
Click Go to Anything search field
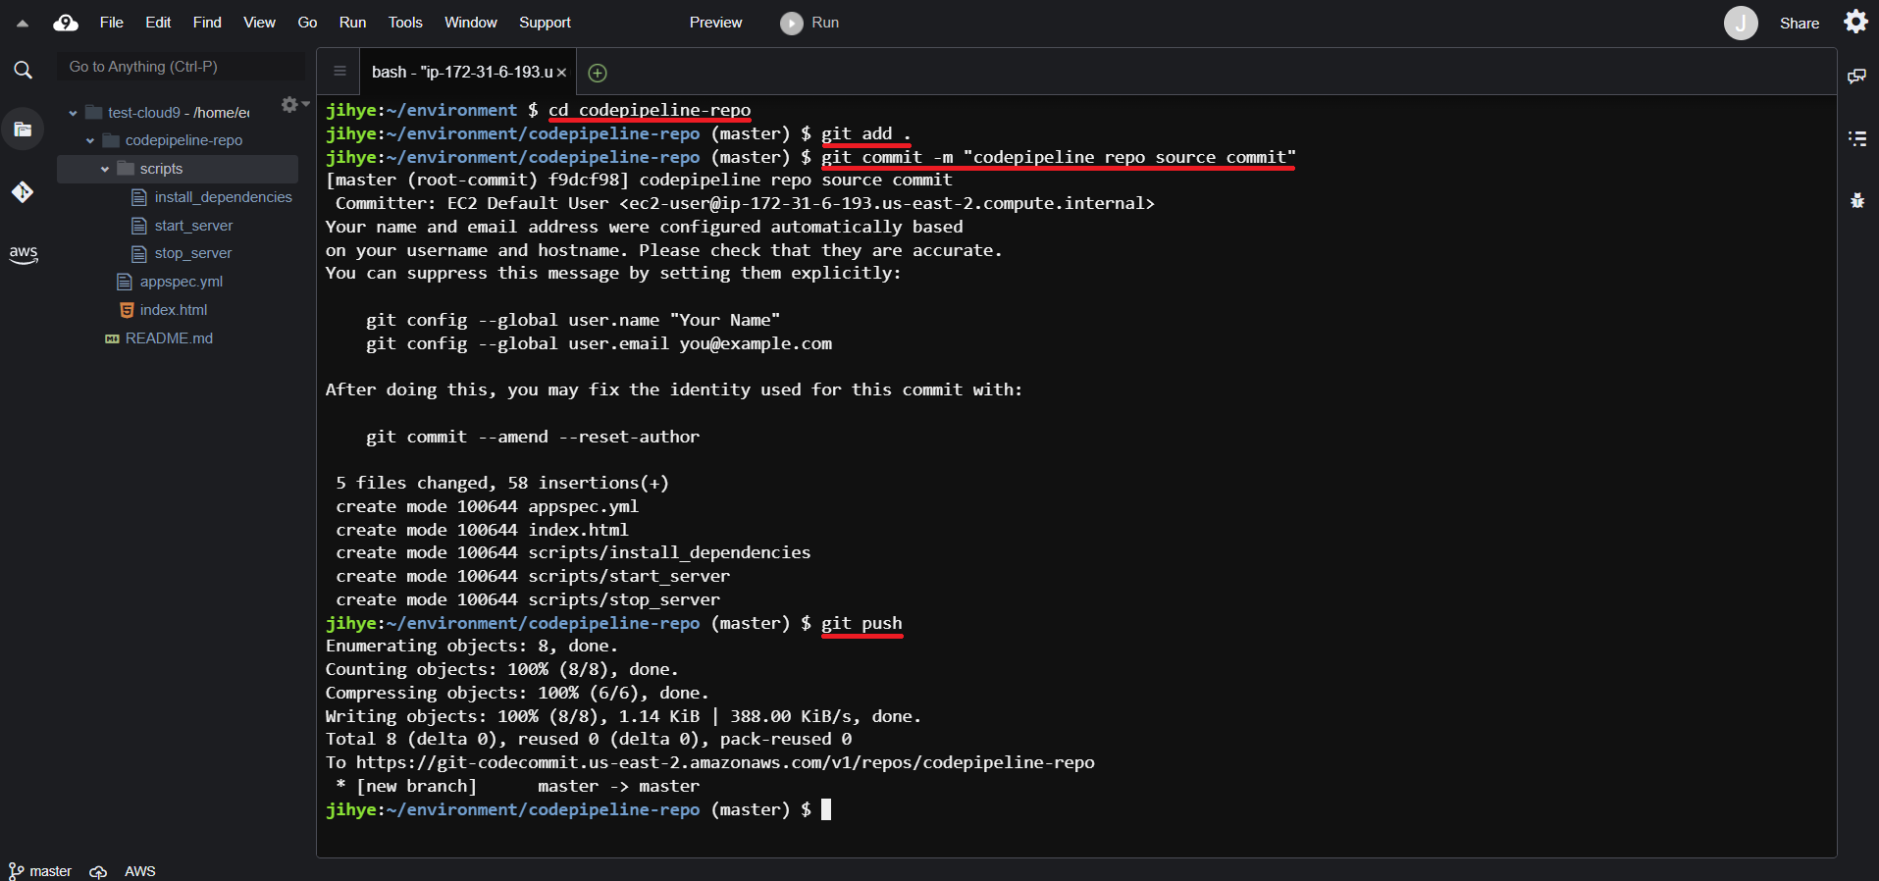click(x=182, y=67)
